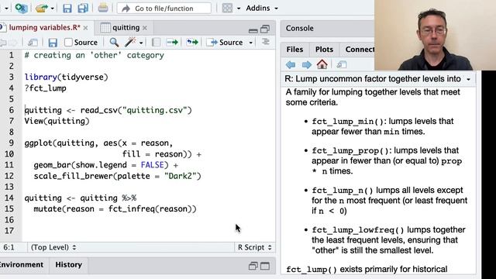Focus the Go to file/function field
The width and height of the screenshot is (496, 279).
pyautogui.click(x=164, y=9)
